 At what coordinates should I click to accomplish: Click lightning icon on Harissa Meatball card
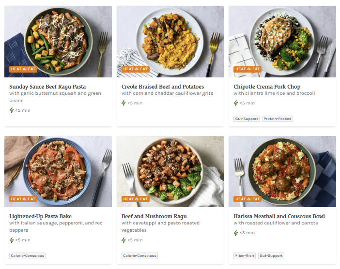[236, 233]
